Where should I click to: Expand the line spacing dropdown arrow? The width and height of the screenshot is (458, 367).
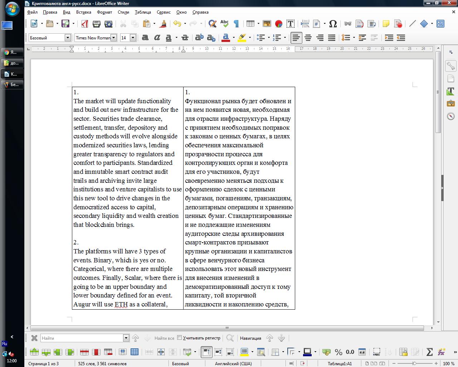click(354, 38)
